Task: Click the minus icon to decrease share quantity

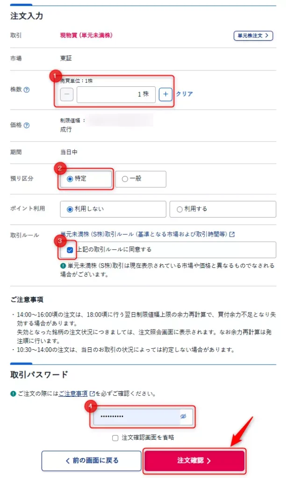Action: 66,94
